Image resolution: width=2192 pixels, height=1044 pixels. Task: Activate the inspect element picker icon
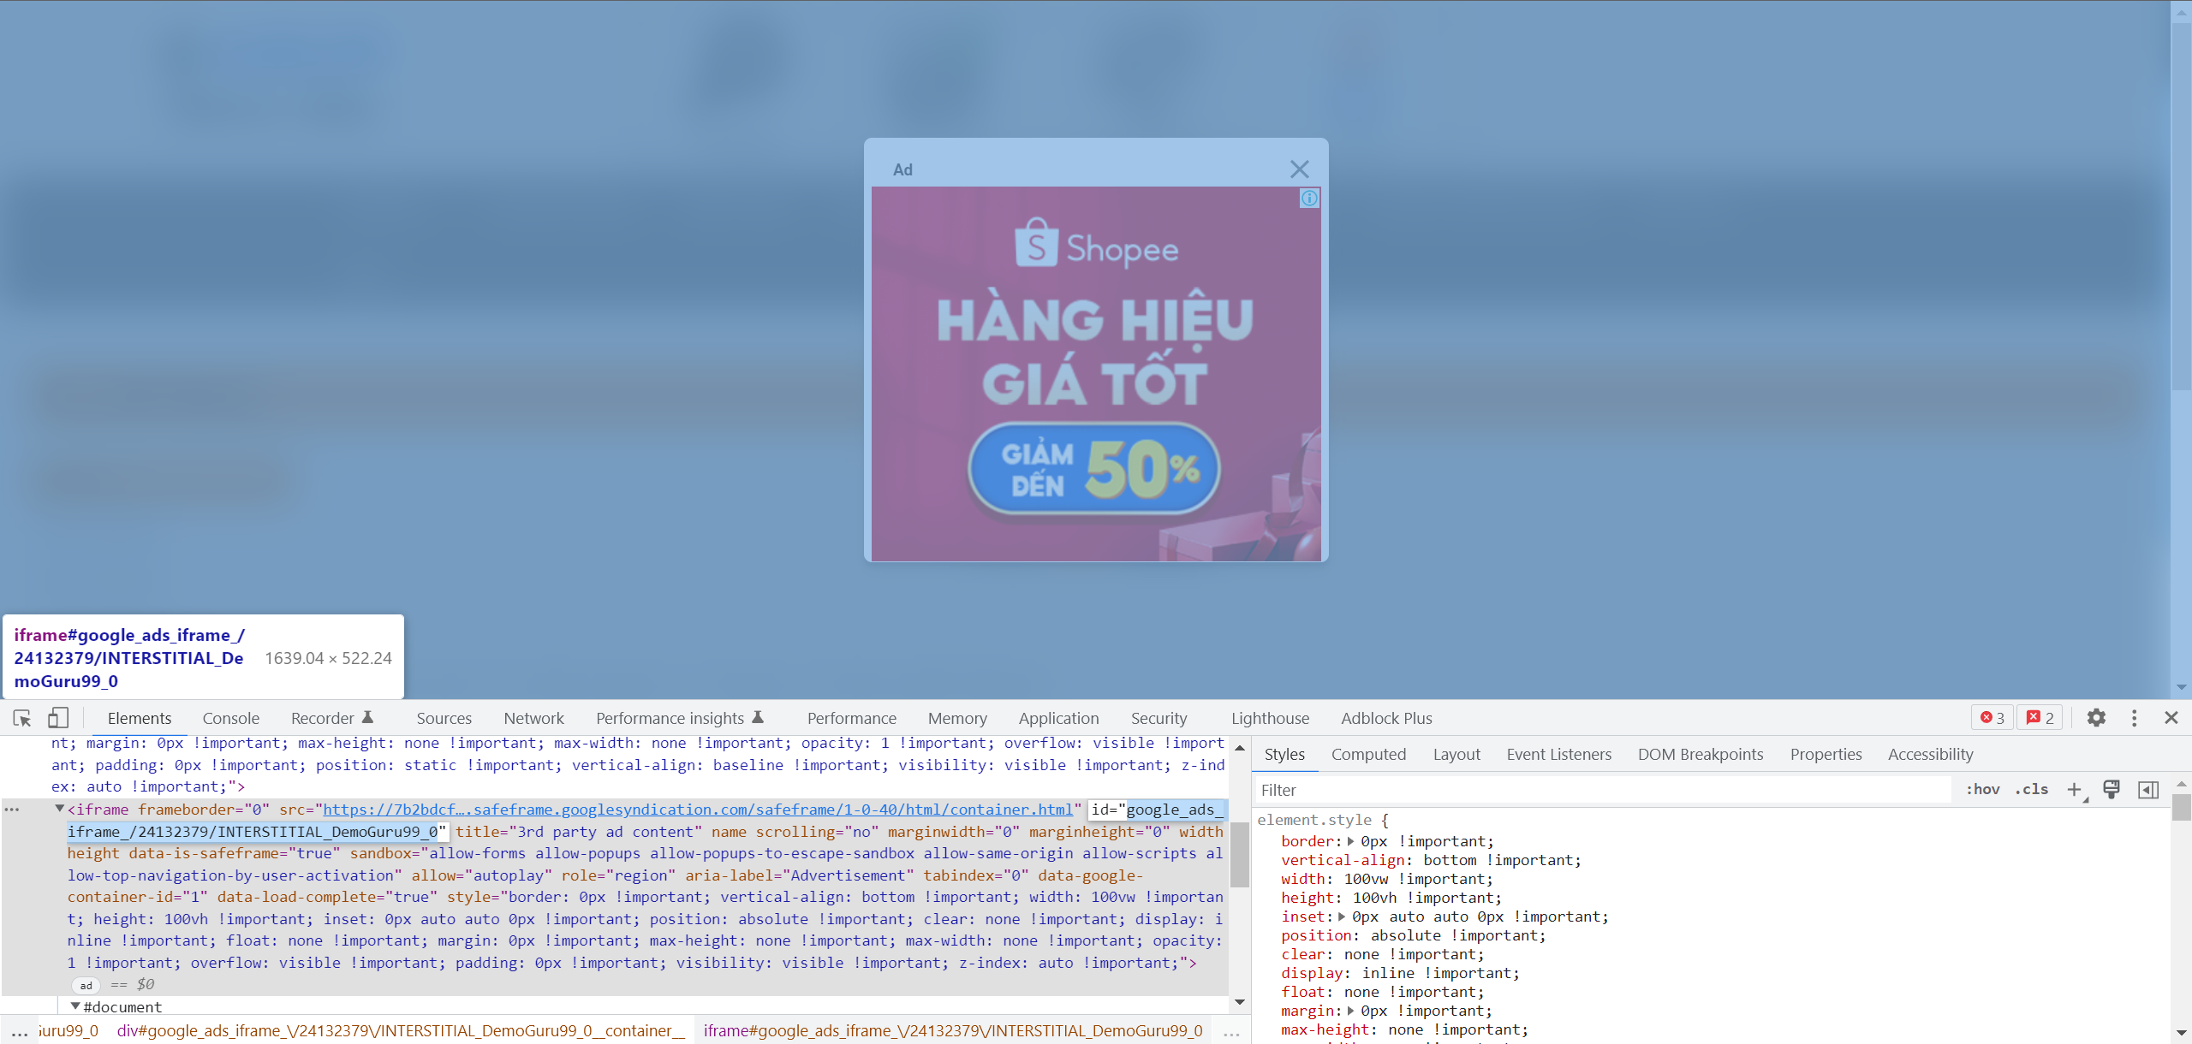[x=22, y=718]
